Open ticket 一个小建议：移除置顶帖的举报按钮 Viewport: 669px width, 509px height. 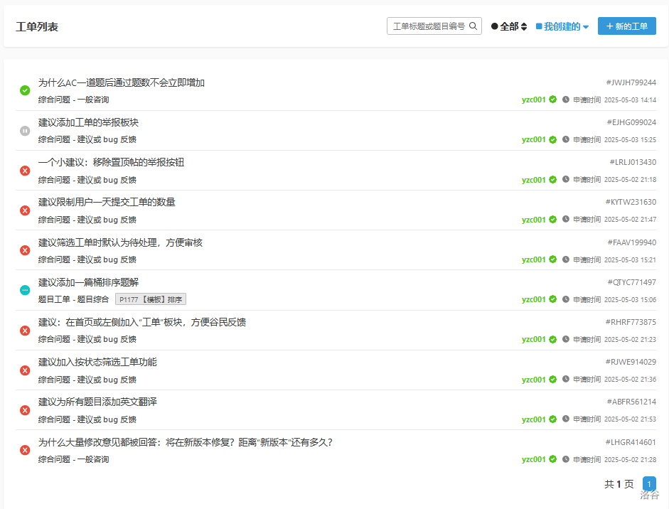(x=111, y=162)
